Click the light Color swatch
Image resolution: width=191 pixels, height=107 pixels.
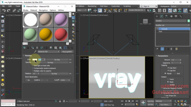35,59
